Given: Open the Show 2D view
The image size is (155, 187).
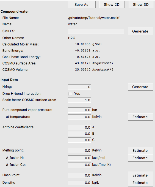Looking at the screenshot, I should 112,5.
